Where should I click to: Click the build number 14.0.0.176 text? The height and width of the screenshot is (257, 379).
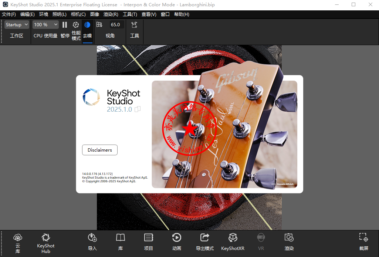[97, 174]
